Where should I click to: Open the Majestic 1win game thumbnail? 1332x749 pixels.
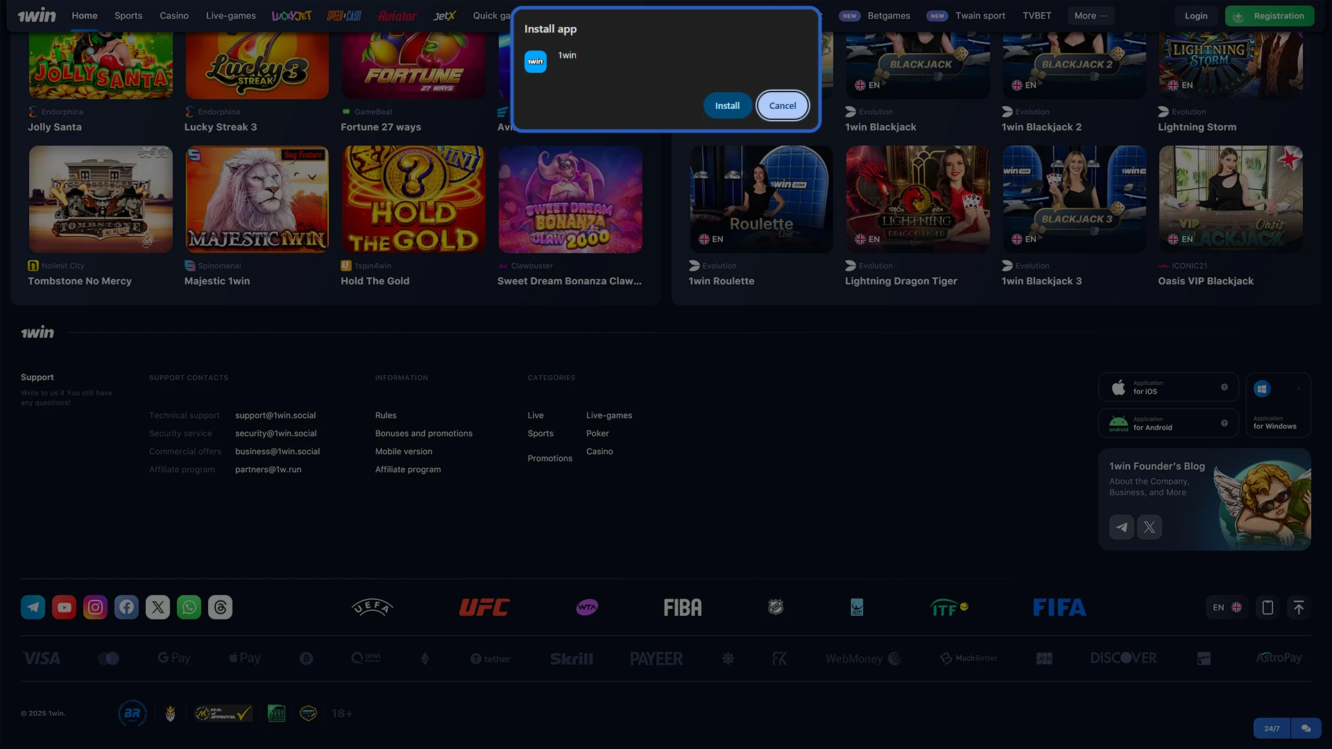coord(257,199)
